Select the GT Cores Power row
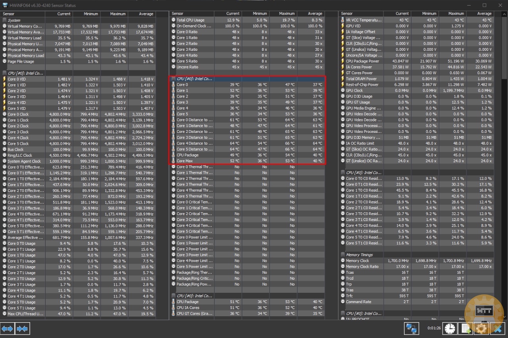 coord(417,73)
